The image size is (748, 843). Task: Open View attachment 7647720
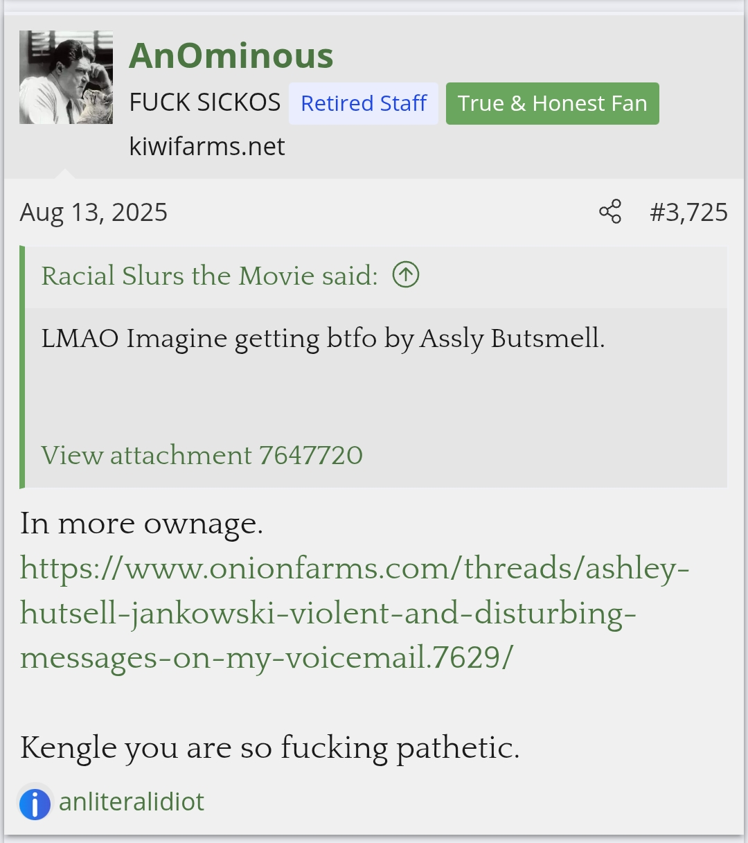202,455
